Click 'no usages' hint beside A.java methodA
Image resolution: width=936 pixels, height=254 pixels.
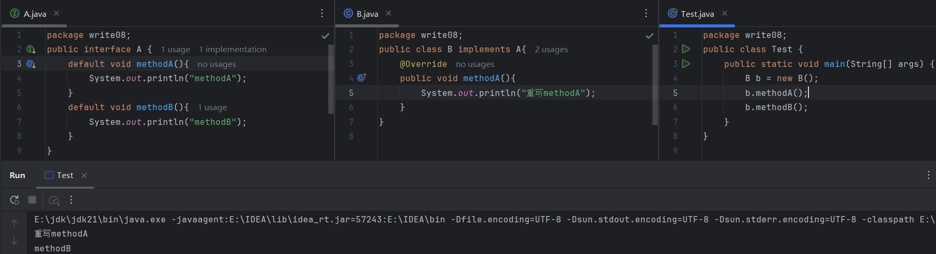pos(217,64)
